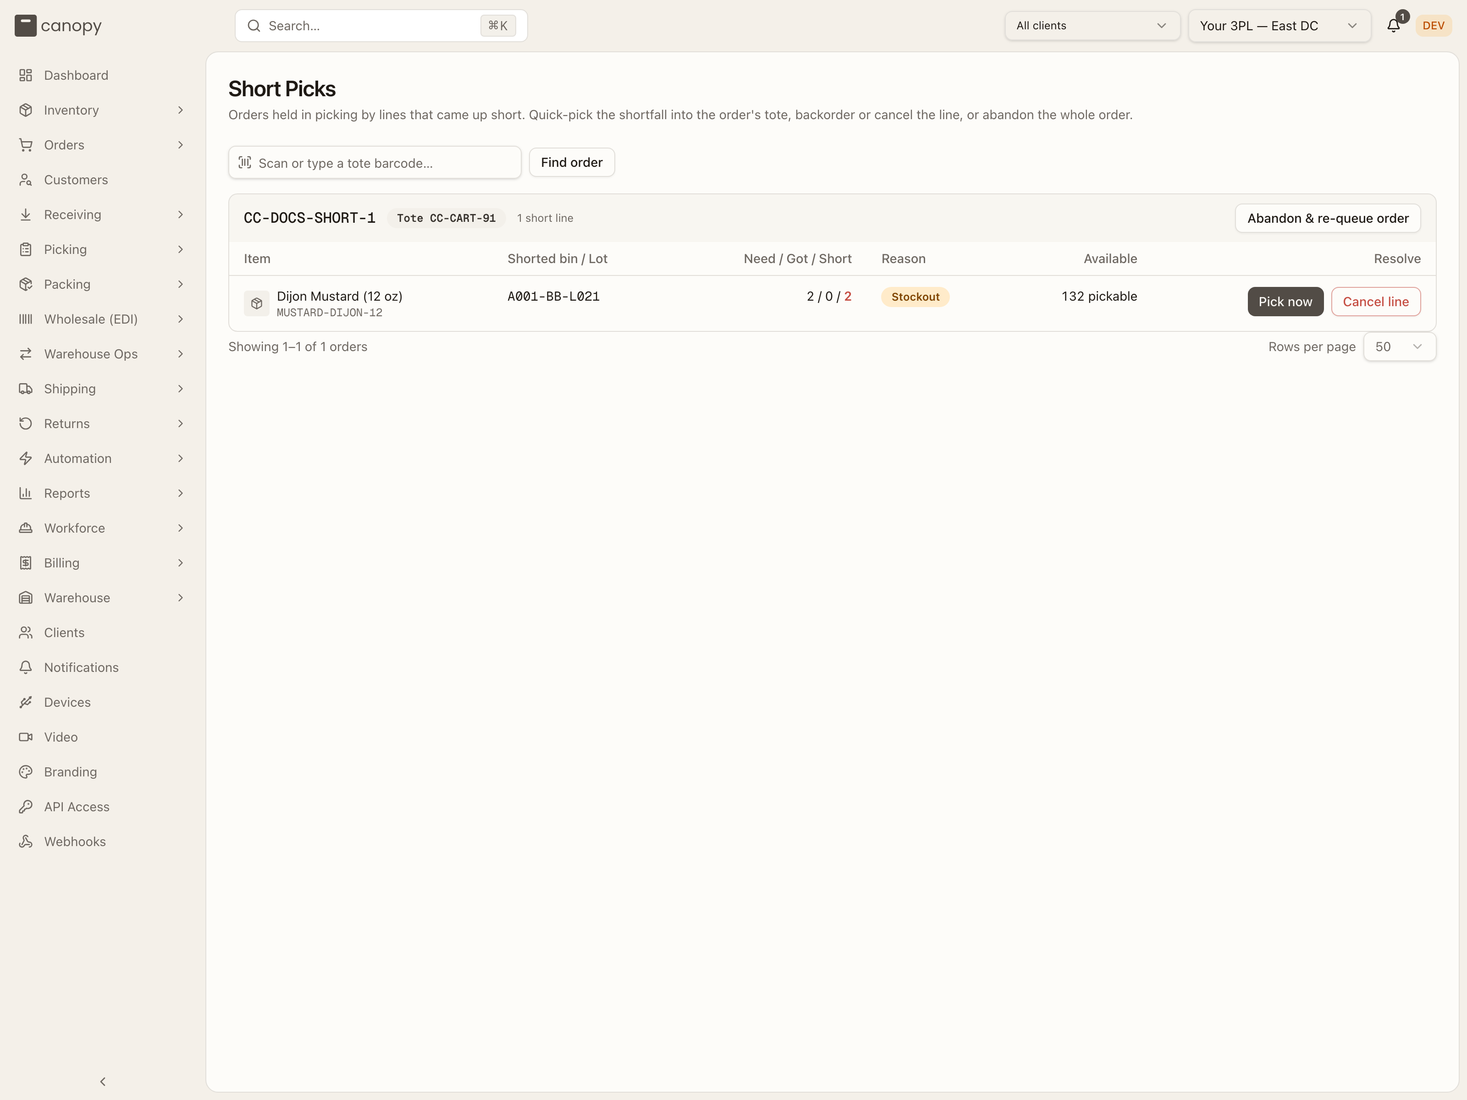Click order ID CC-DOCS-SHORT-1
Screen dimensions: 1467x1100
pos(310,218)
